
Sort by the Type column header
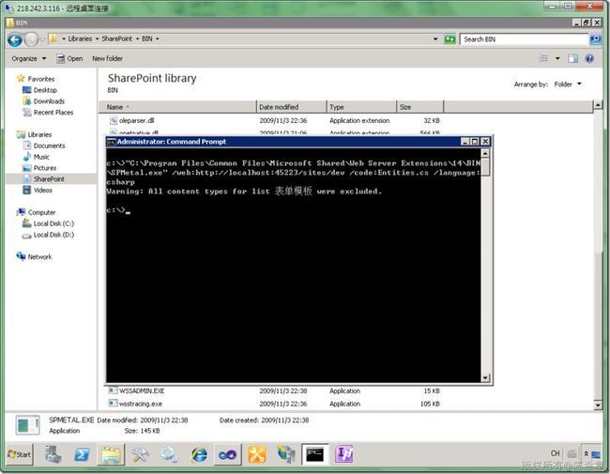(361, 107)
